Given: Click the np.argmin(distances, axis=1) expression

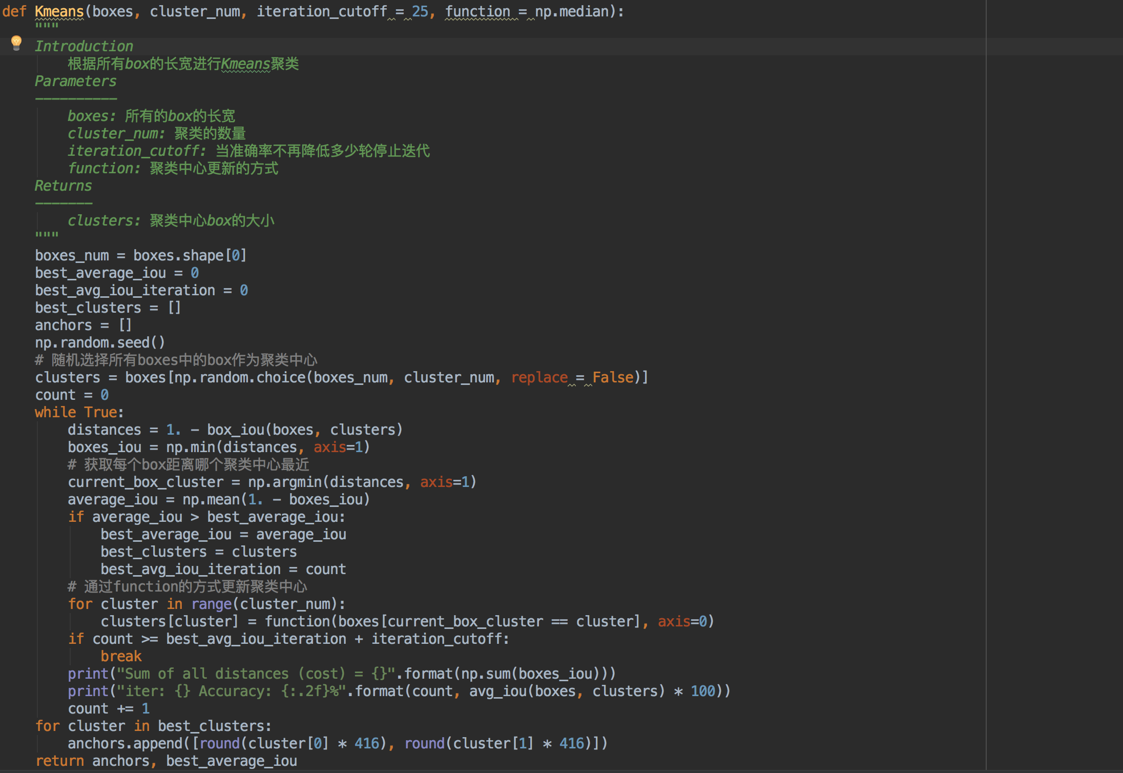Looking at the screenshot, I should point(362,482).
